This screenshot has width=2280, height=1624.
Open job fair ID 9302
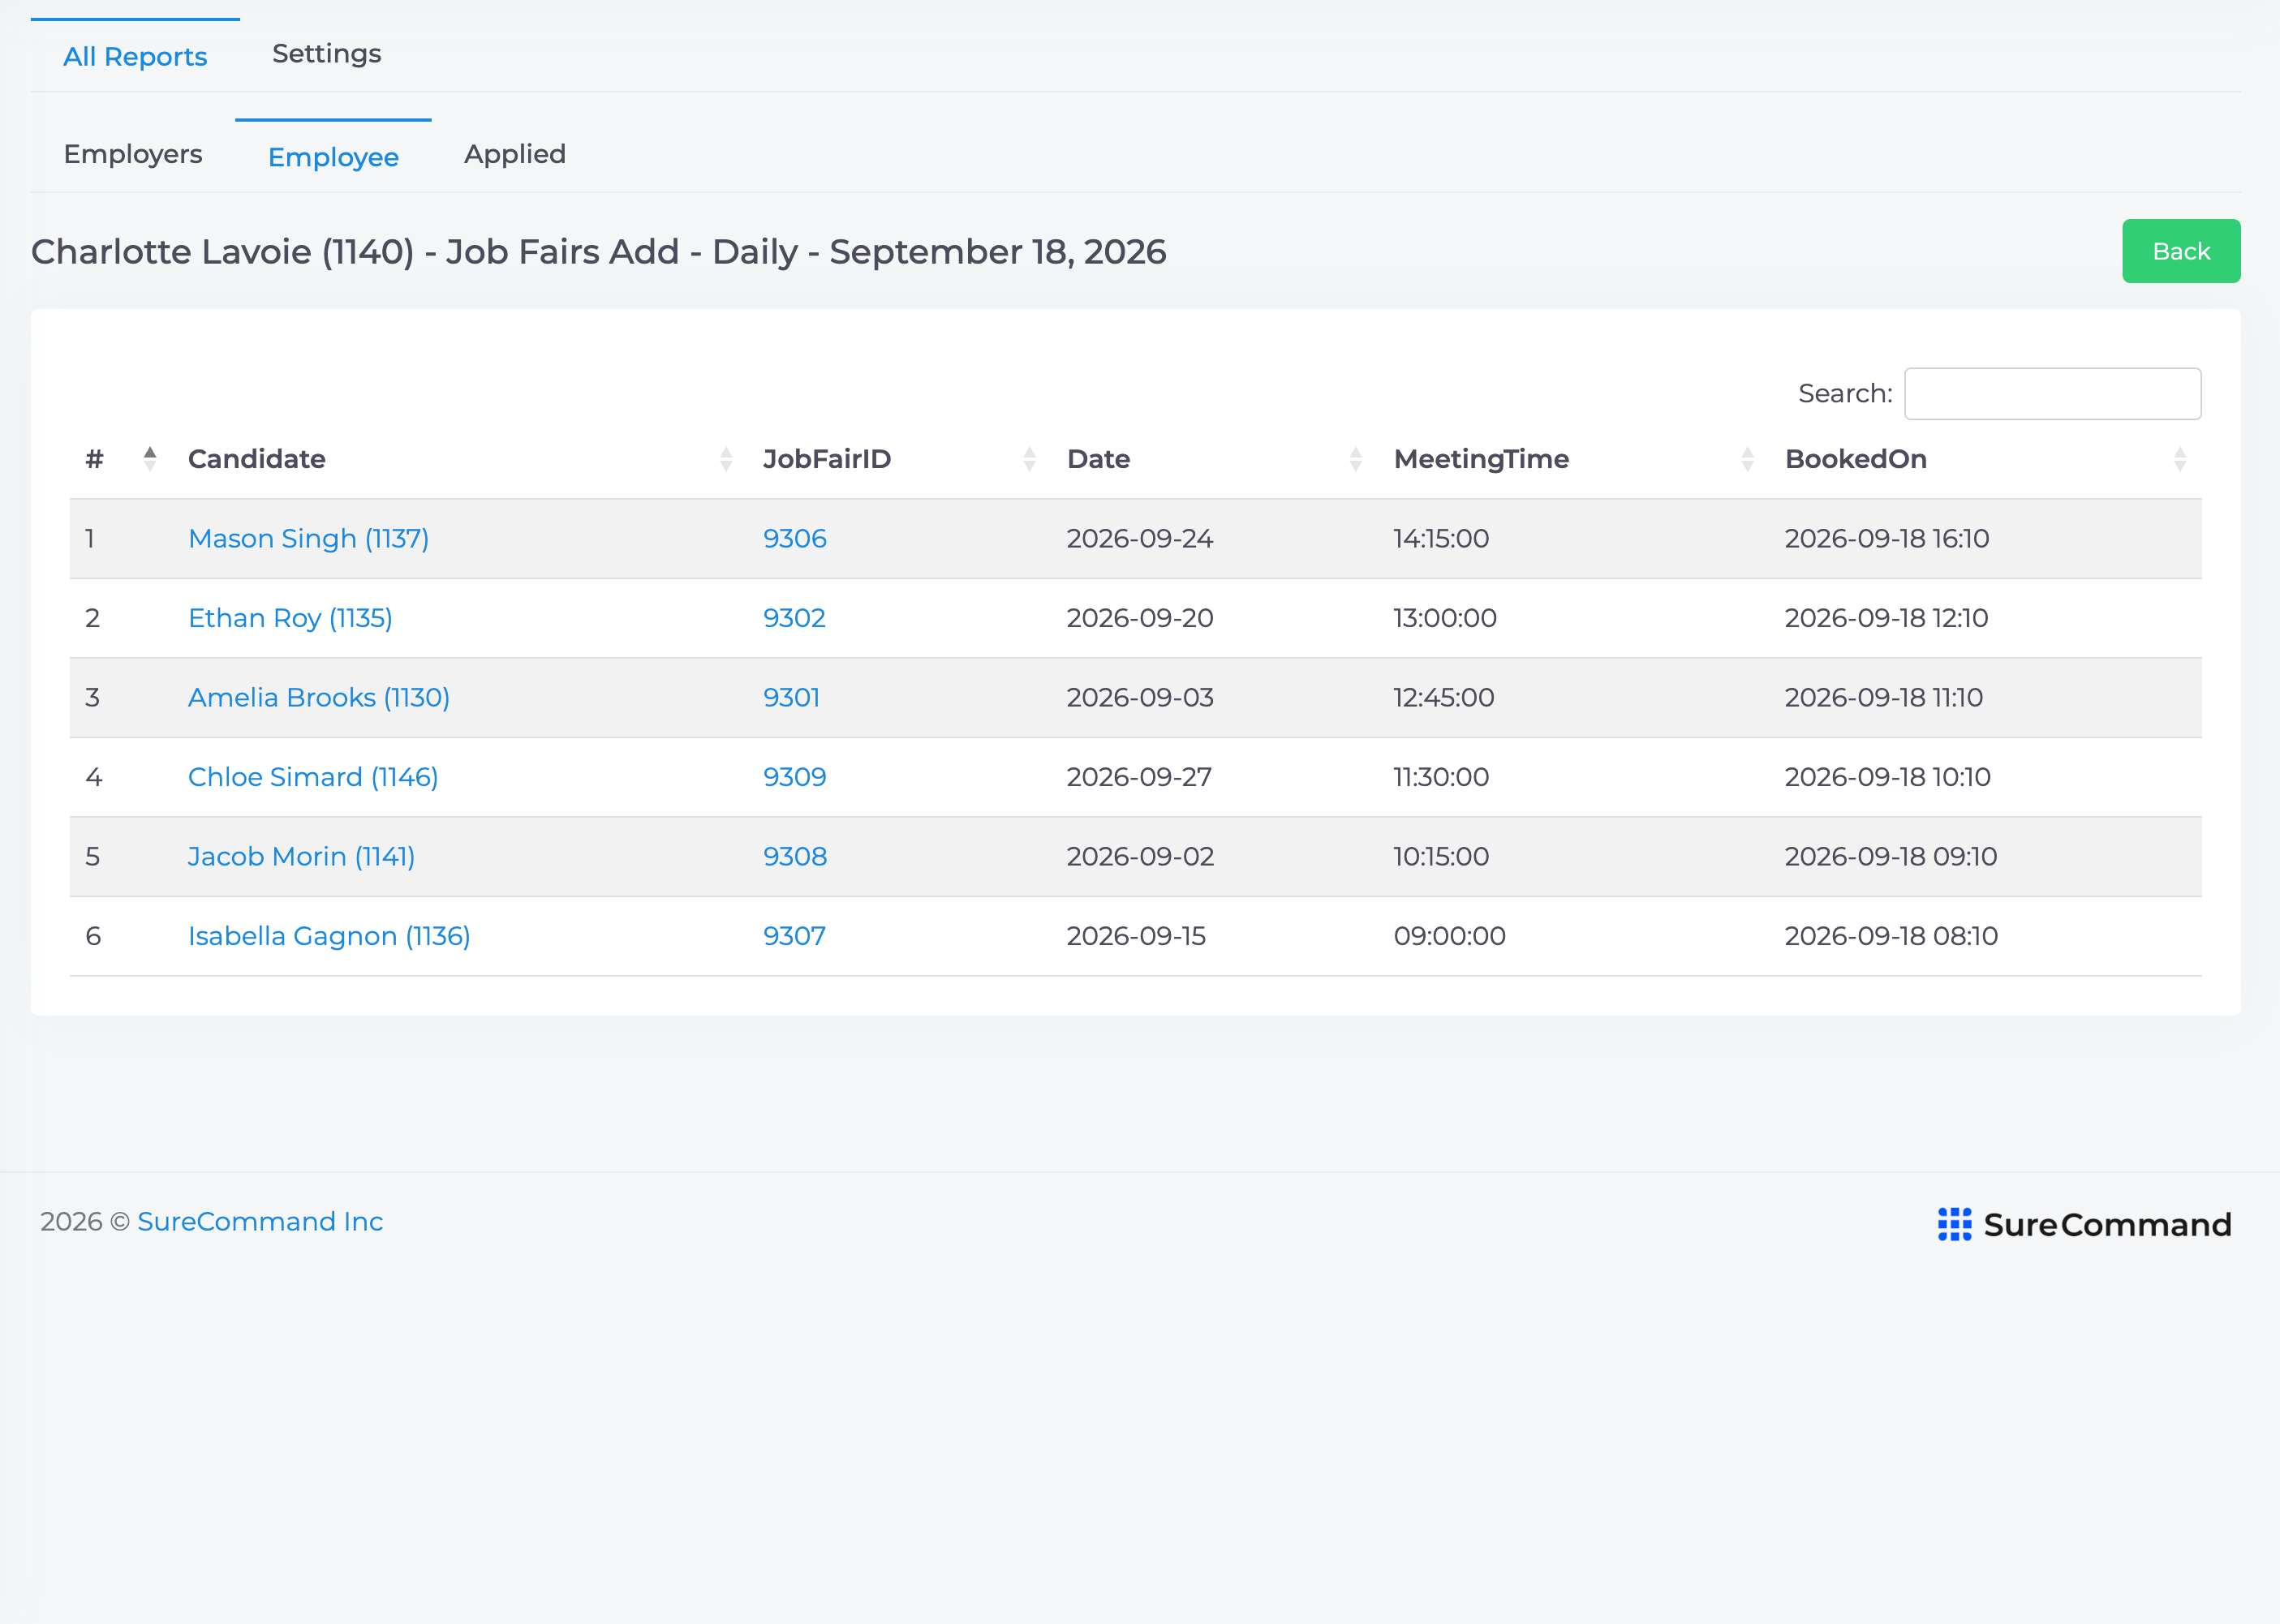(794, 618)
